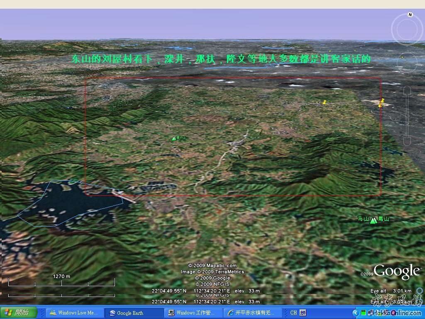The width and height of the screenshot is (425, 319).
Task: Click the zoom-in end of the zoom slider
Action: [407, 90]
